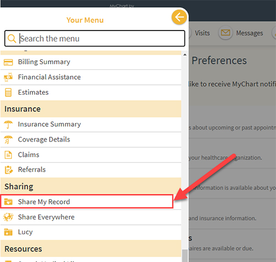Open Messages in the top navigation
The image size is (276, 262).
(x=250, y=33)
